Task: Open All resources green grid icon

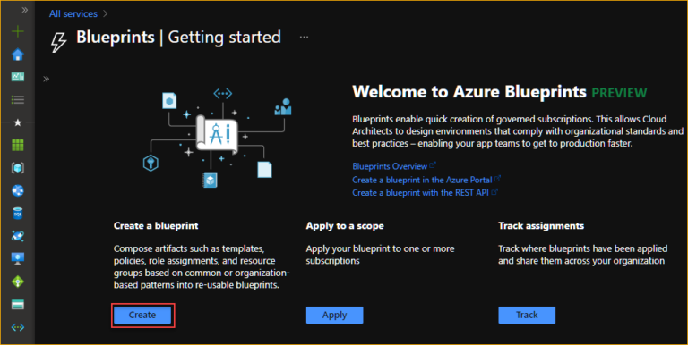Action: 18,145
